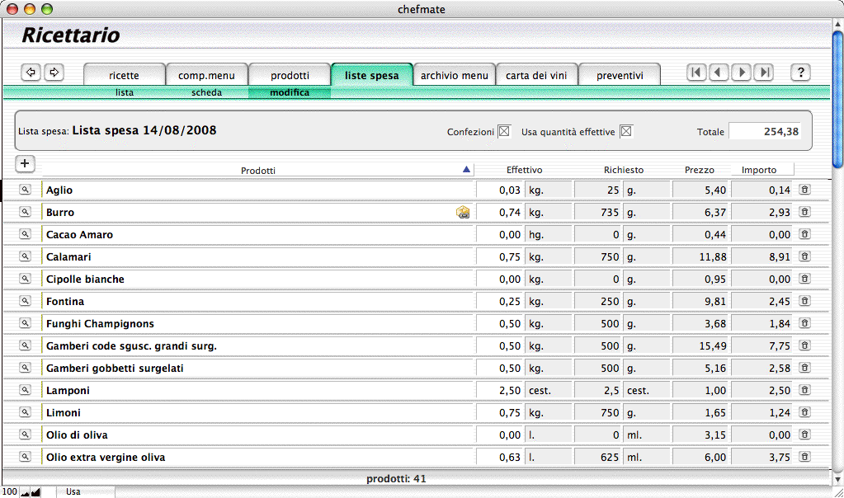Open details magnifier for Cacao Amaro
Image resolution: width=844 pixels, height=498 pixels.
(25, 234)
